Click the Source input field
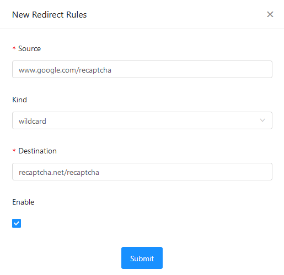The height and width of the screenshot is (275, 284). click(x=142, y=69)
